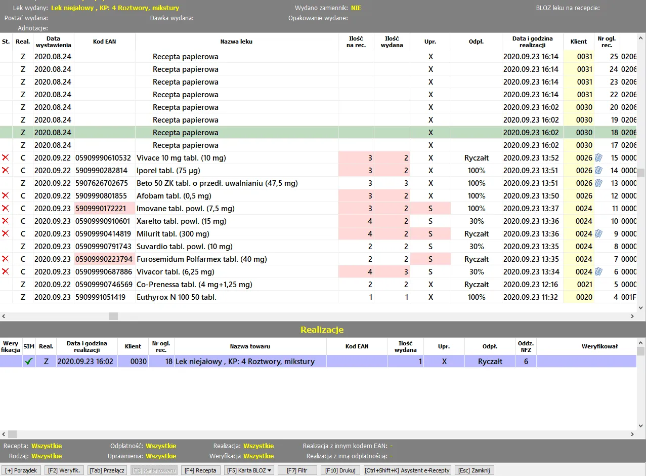Click the documents icon beside Beto 50 ZK
Screen dimensions: 646x476
pos(598,183)
